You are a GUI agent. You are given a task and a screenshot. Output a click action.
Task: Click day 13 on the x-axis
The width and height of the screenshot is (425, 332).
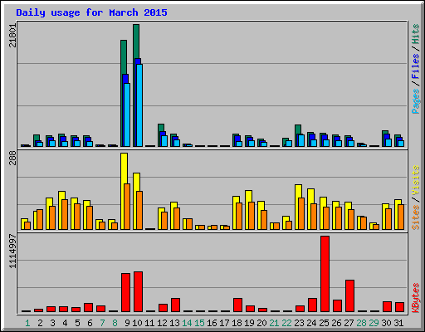[x=174, y=323]
